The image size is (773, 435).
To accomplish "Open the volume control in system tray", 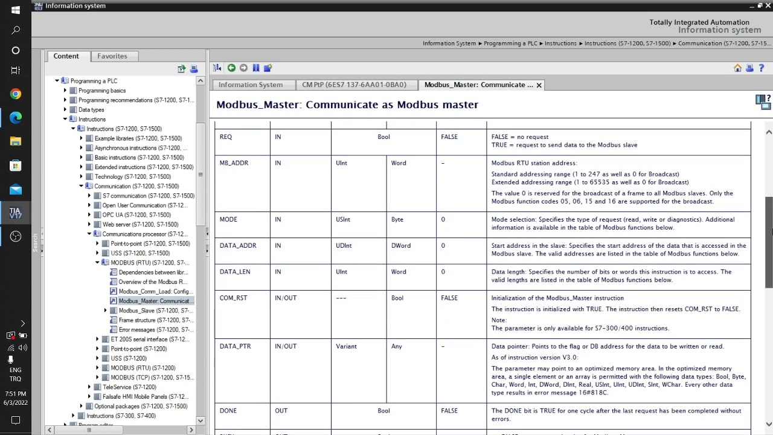I will pyautogui.click(x=22, y=347).
